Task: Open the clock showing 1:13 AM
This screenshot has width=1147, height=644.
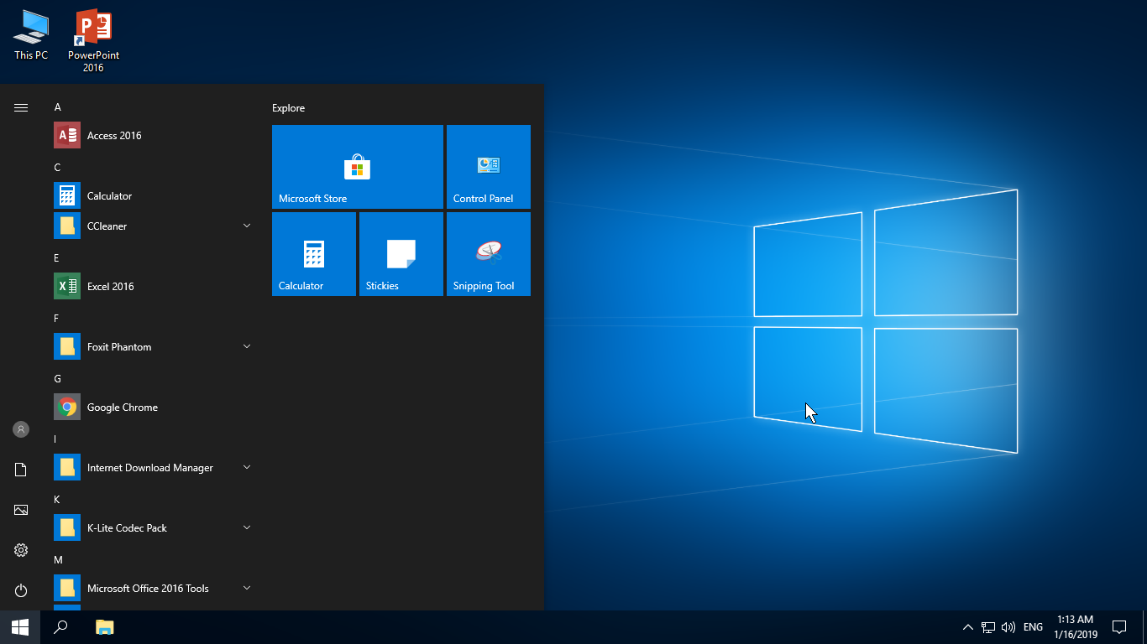Action: pyautogui.click(x=1076, y=627)
